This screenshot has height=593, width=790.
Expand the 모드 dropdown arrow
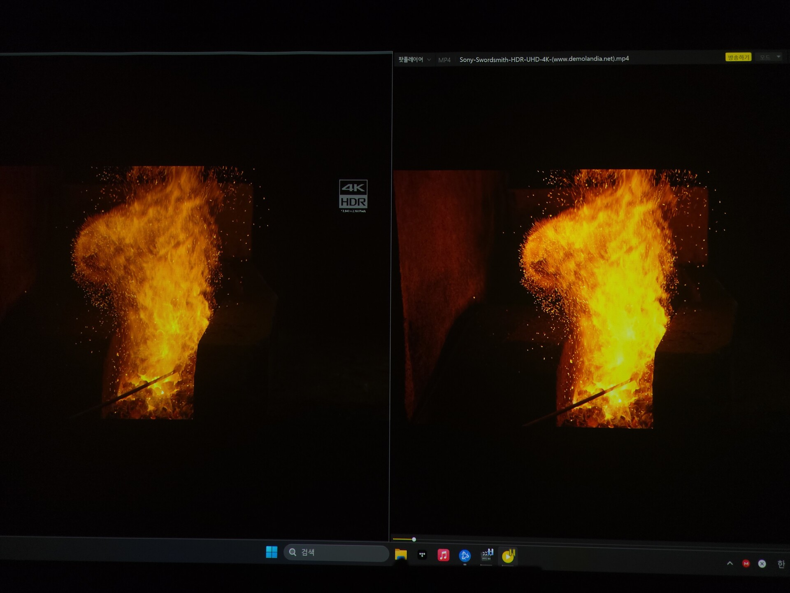(778, 57)
